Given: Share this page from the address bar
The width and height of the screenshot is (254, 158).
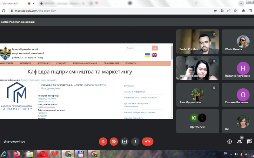Looking at the screenshot, I should [x=229, y=11].
